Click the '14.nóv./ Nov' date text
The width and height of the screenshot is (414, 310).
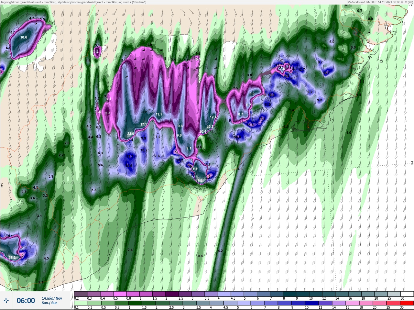[52, 298]
